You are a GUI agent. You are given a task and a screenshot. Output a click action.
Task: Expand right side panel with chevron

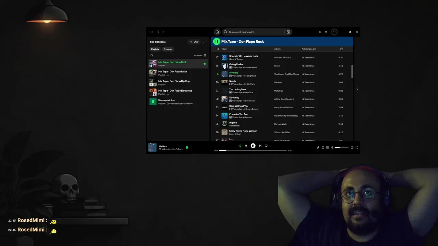point(357,89)
